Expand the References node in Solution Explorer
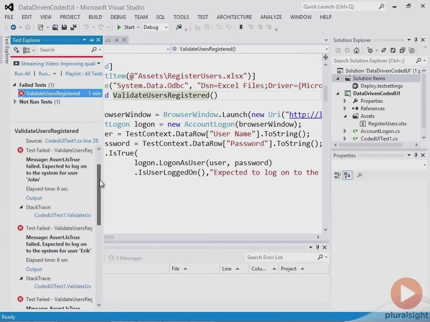Image resolution: width=430 pixels, height=322 pixels. (x=345, y=109)
